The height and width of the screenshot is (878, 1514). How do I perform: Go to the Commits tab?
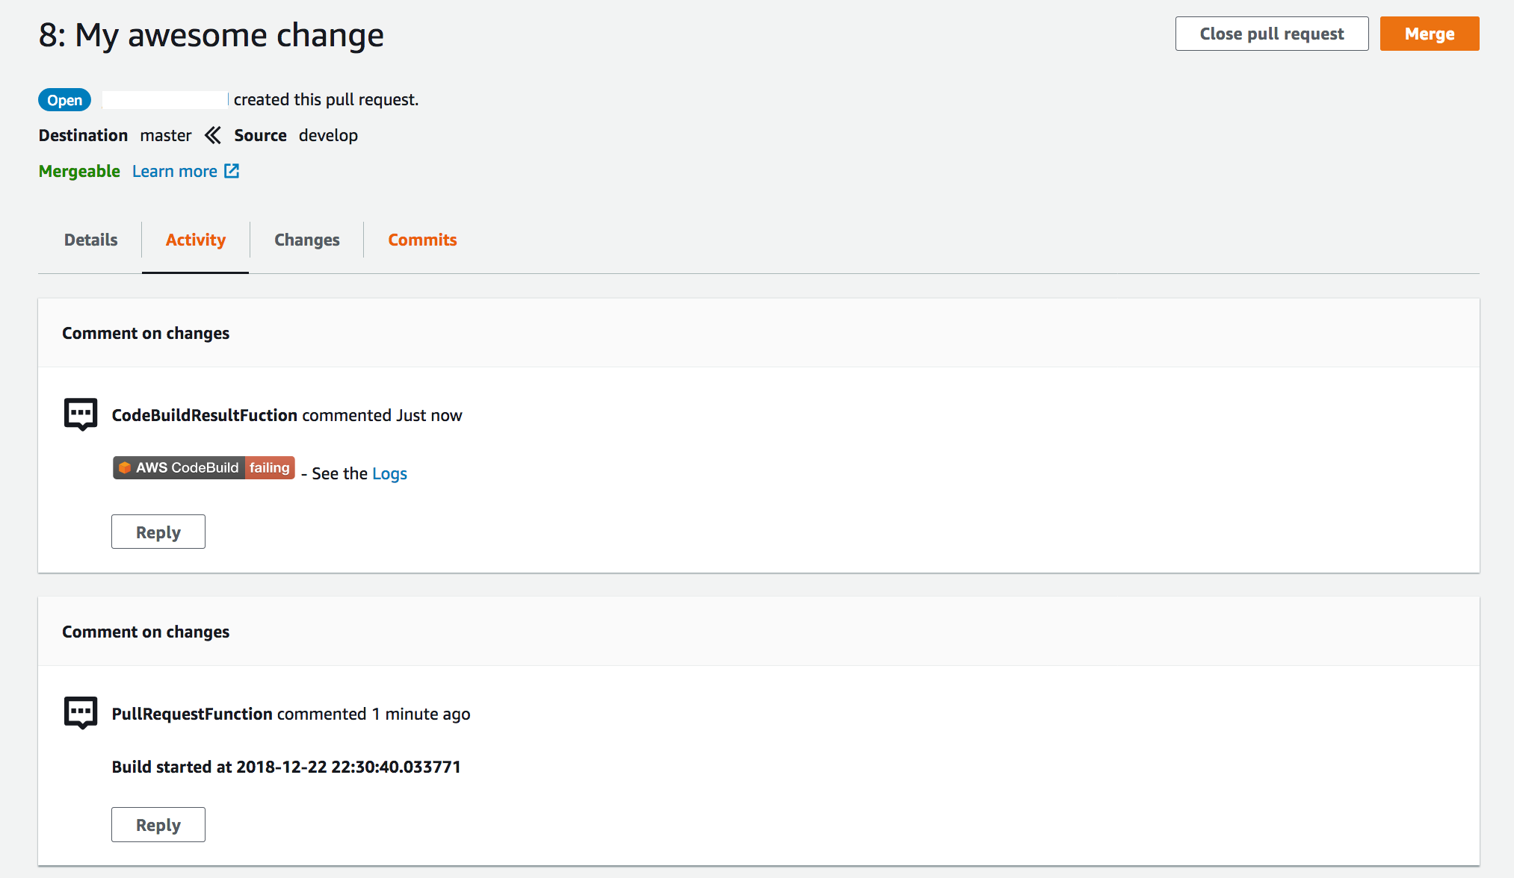click(x=422, y=240)
